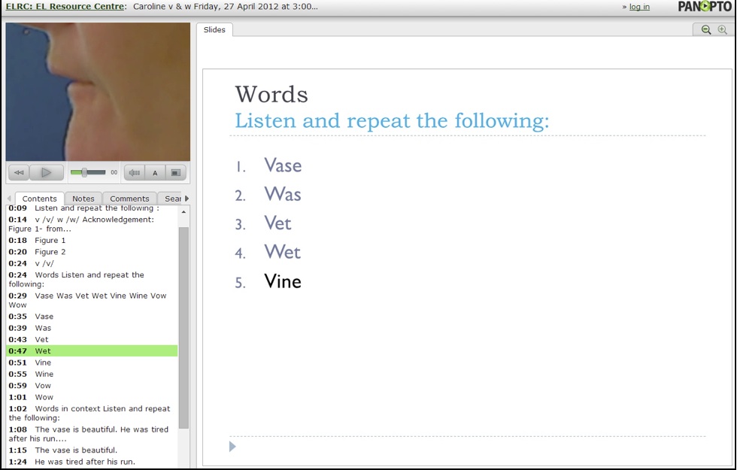
Task: Expand the slide notes disclosure triangle
Action: tap(232, 447)
